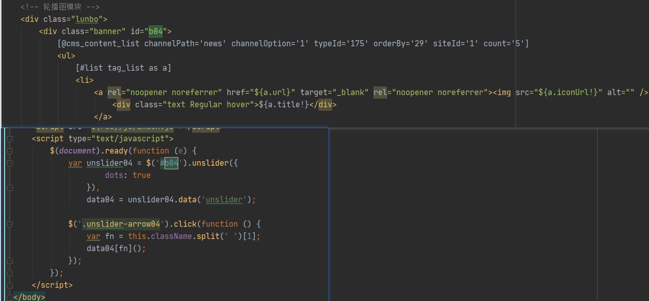Click typeId='175' attribute

pyautogui.click(x=341, y=44)
